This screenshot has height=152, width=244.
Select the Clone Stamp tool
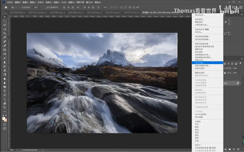pos(5,62)
